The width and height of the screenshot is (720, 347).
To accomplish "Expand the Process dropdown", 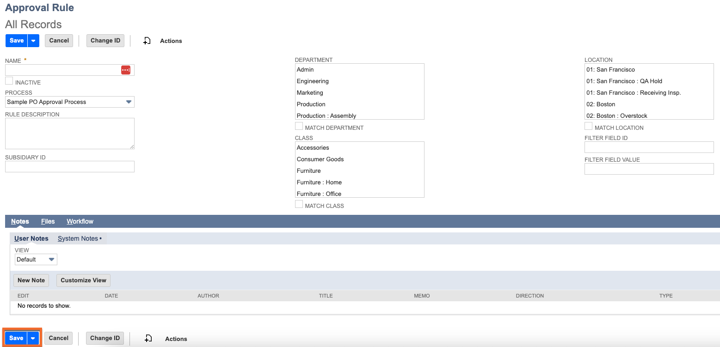I will (129, 102).
